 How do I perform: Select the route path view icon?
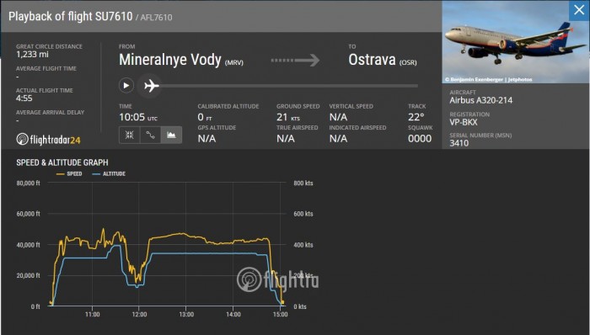pyautogui.click(x=151, y=136)
